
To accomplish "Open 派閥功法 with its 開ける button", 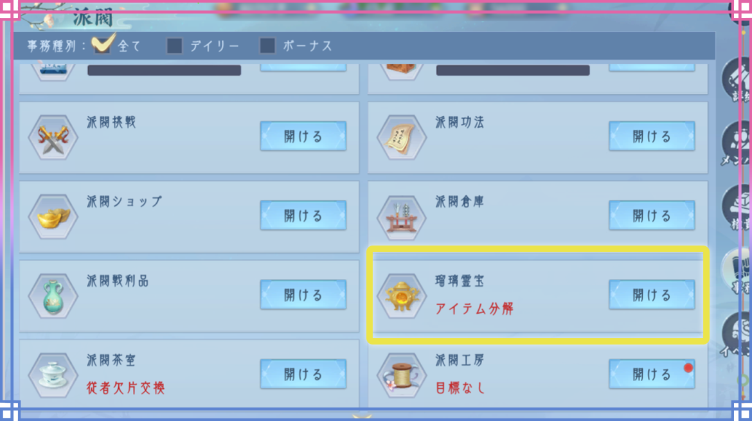I will (652, 136).
